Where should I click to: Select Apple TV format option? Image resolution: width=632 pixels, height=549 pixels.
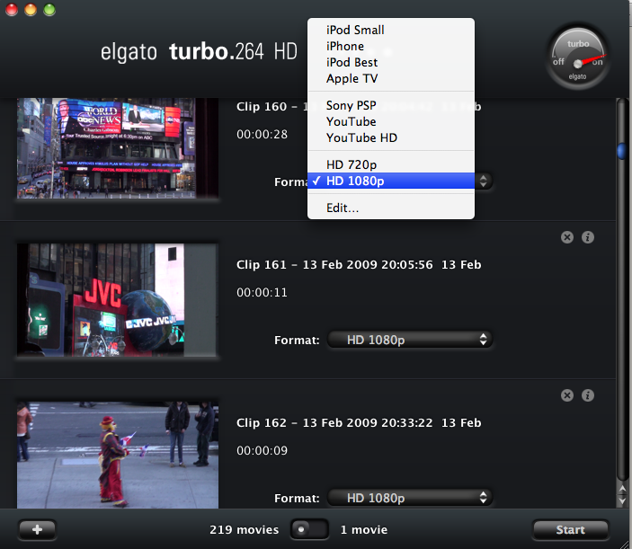tap(390, 78)
